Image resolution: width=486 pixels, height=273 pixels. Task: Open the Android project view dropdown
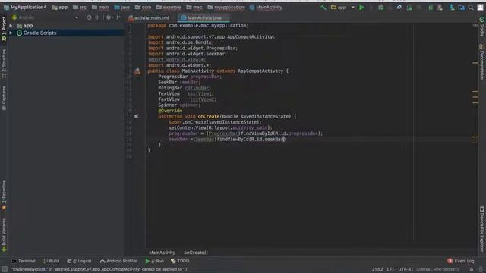[45, 17]
